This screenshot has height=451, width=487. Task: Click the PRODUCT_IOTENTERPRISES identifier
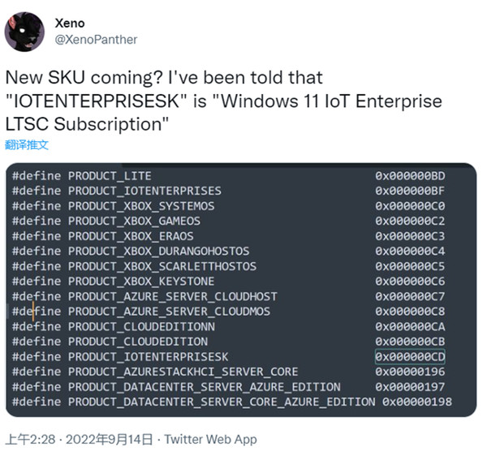tap(144, 191)
